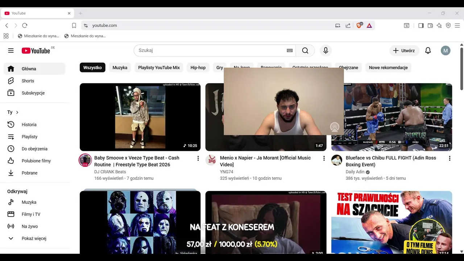Image resolution: width=464 pixels, height=261 pixels.
Task: Open the Leo AI assistant icon
Action: pyautogui.click(x=439, y=25)
